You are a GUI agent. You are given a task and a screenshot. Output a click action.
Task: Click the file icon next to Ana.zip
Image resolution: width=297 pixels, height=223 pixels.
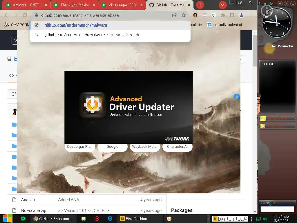[x=14, y=200]
